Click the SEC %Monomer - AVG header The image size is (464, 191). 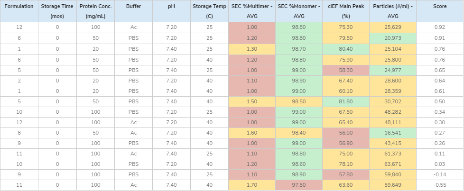[298, 11]
